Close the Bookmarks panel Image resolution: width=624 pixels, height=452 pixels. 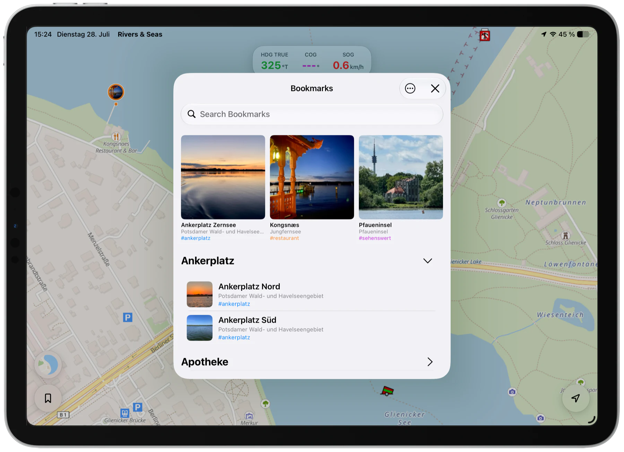[x=435, y=88]
